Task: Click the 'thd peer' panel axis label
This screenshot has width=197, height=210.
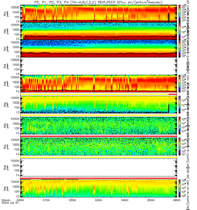Action: click(6, 66)
